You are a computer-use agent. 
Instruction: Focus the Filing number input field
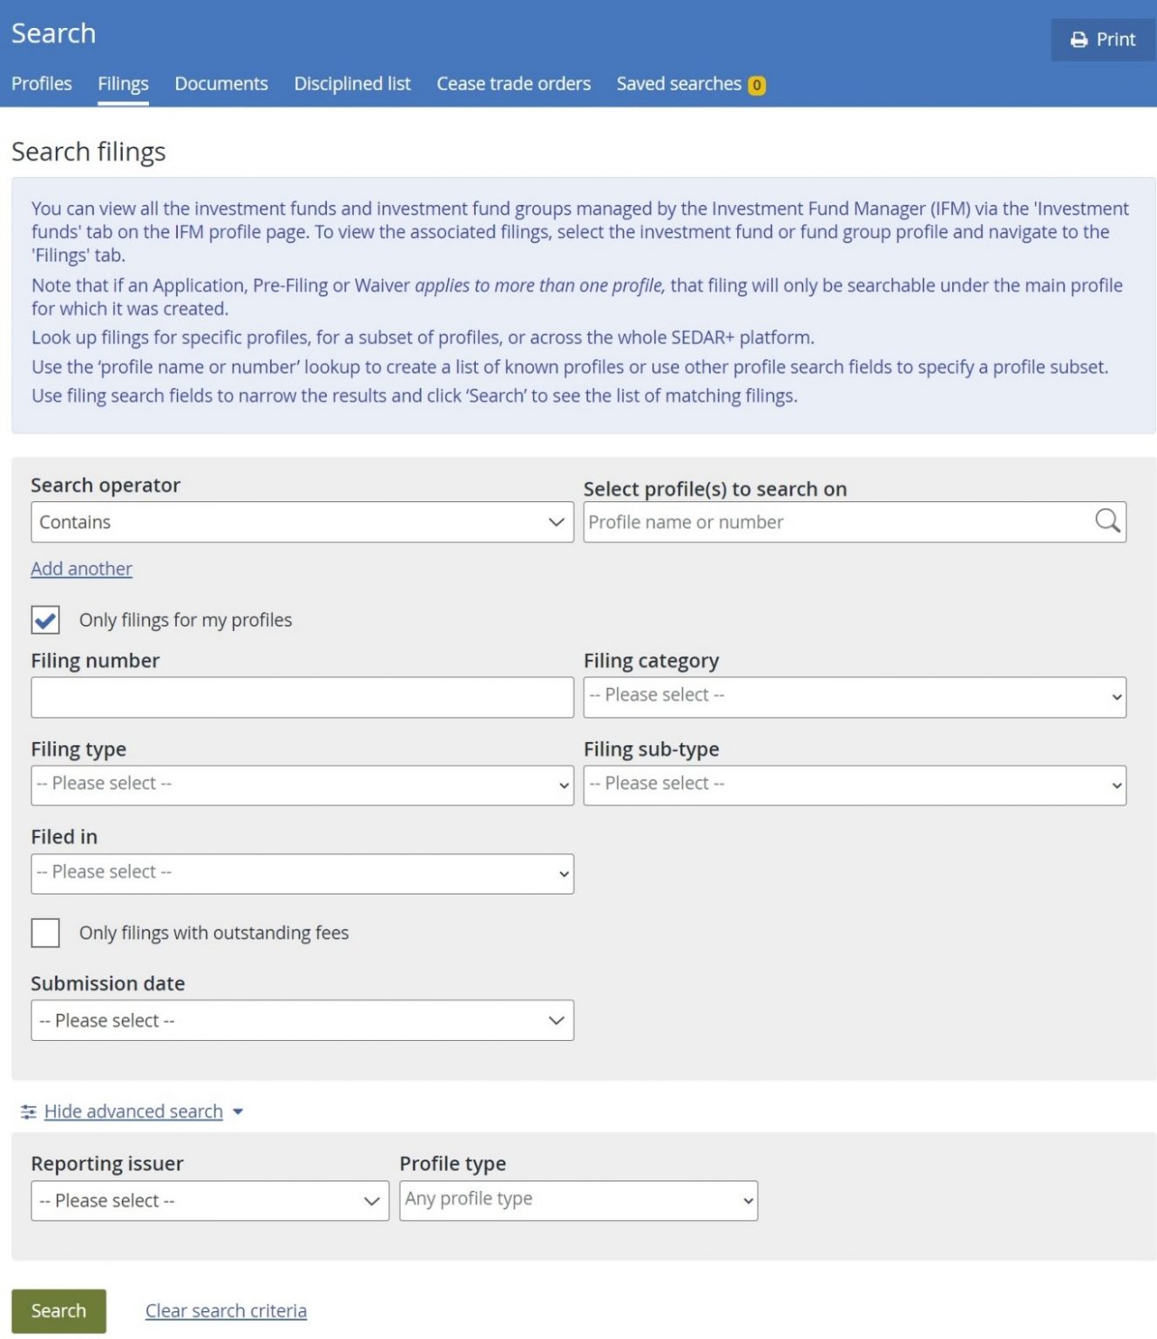[302, 697]
